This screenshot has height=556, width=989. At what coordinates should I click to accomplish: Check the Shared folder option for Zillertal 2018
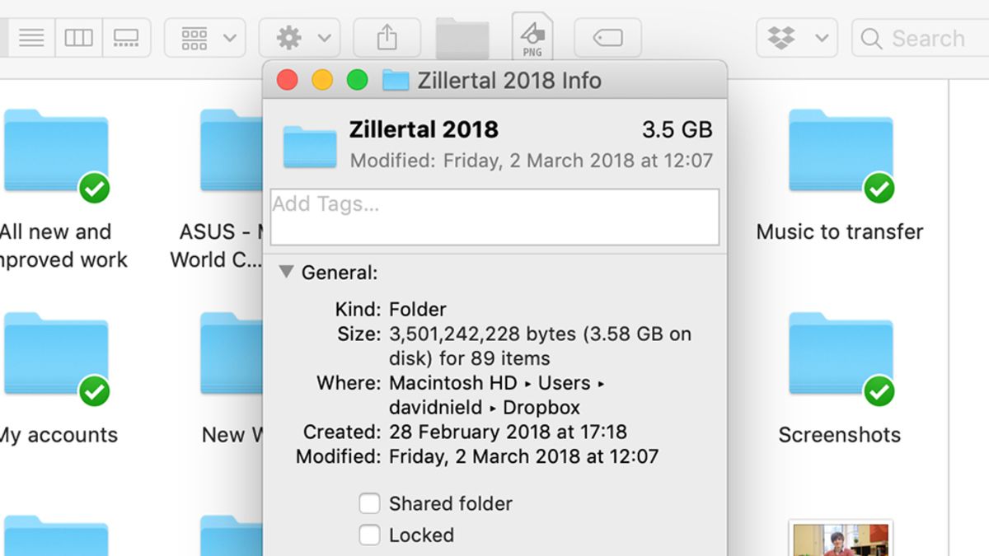pos(369,503)
